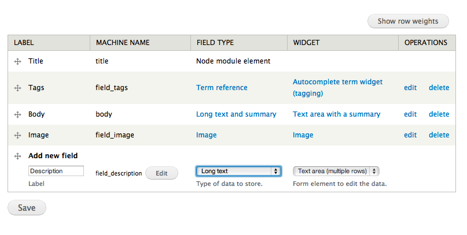Click drag handle for Add new field row
Screen dimensions: 467x235
click(x=17, y=156)
